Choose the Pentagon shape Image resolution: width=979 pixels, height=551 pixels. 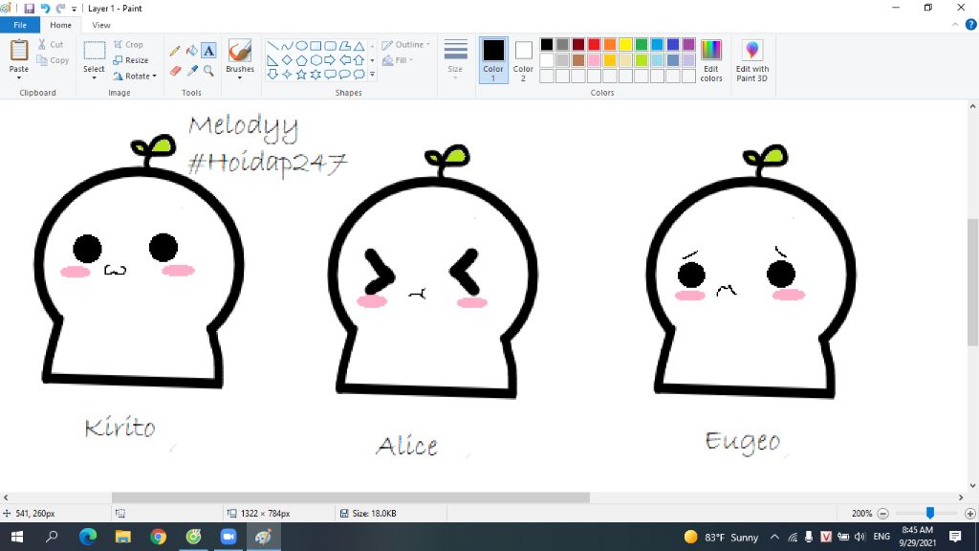pyautogui.click(x=301, y=60)
